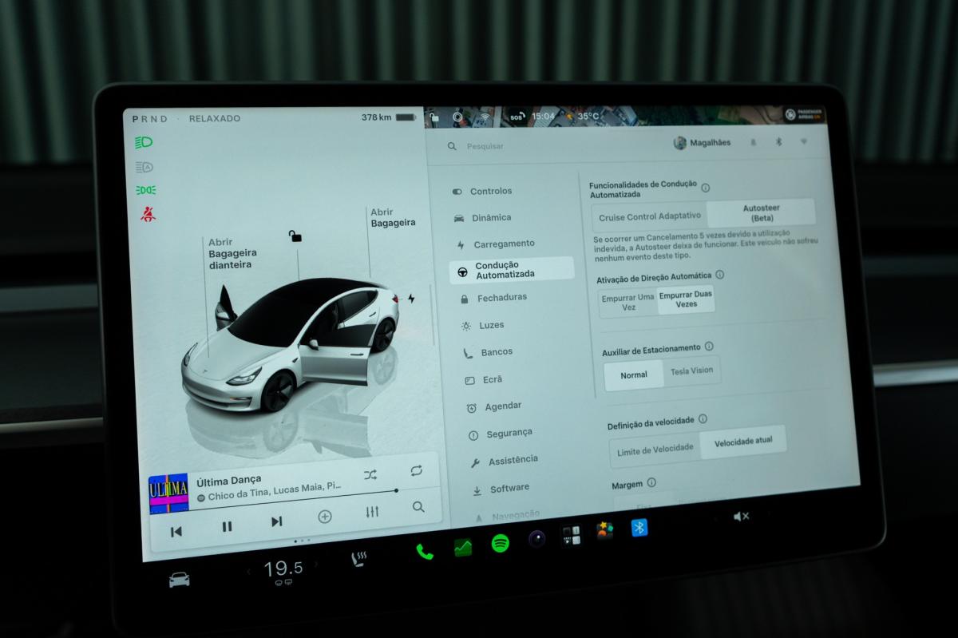Viewport: 958px width, 638px height.
Task: Open the front trunk (Bagageira dianteira)
Action: (231, 253)
